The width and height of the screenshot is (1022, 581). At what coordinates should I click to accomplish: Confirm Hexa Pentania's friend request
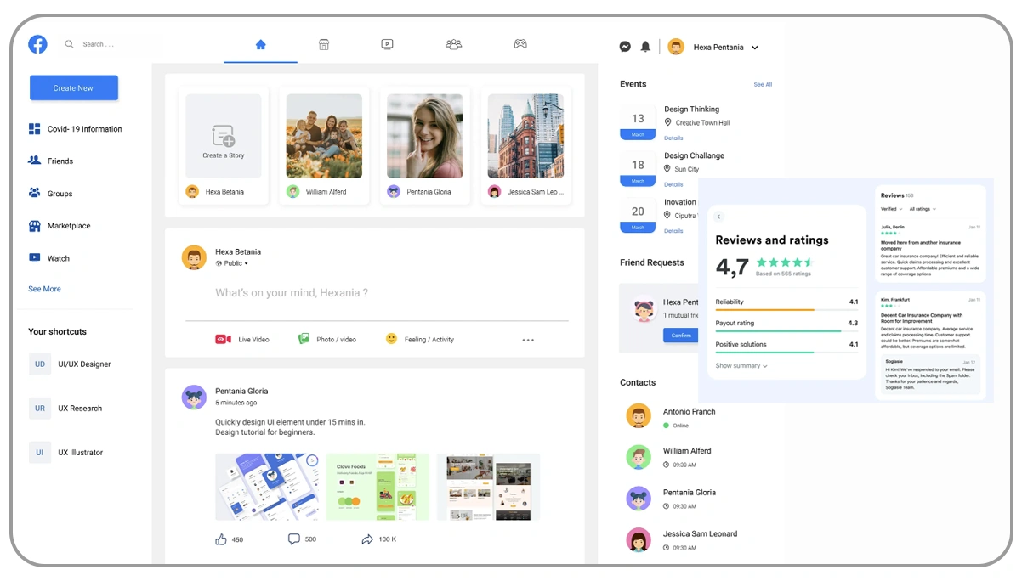tap(680, 336)
